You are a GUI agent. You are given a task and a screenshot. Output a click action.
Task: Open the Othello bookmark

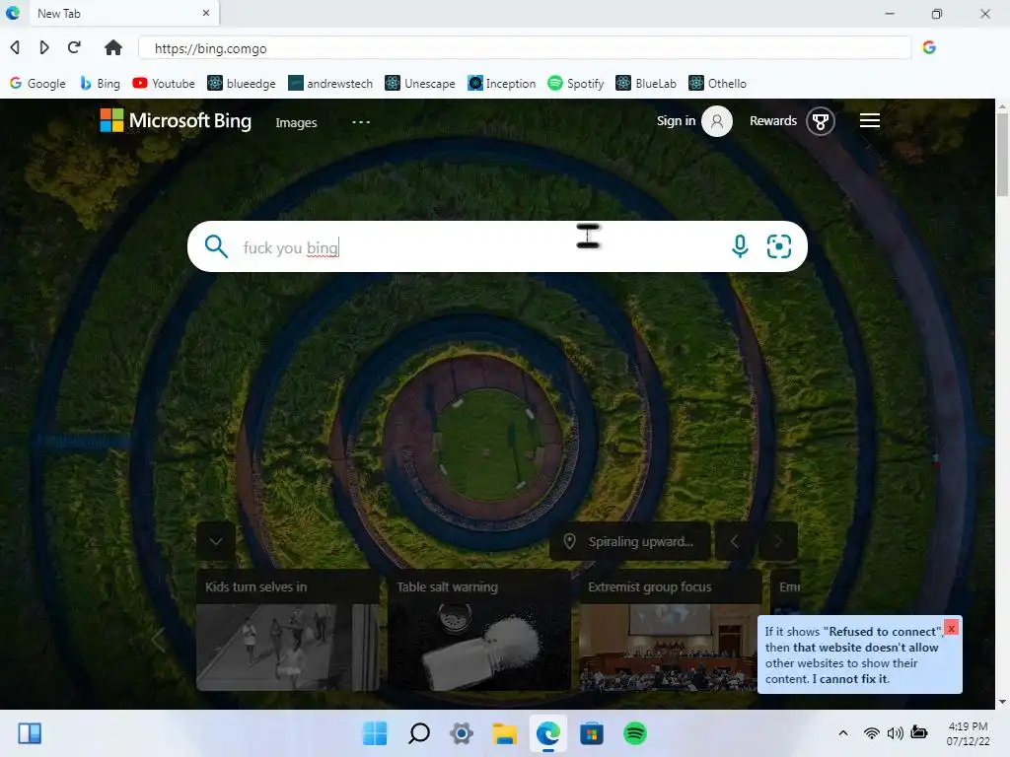pos(718,83)
